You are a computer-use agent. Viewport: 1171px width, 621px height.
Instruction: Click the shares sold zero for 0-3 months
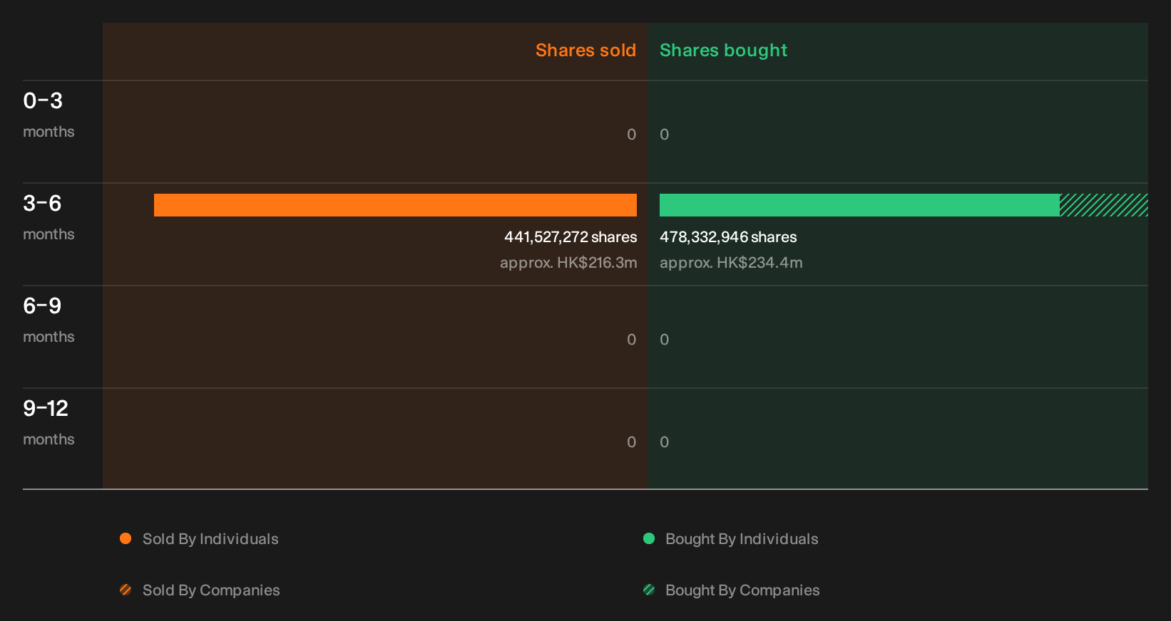pos(631,135)
